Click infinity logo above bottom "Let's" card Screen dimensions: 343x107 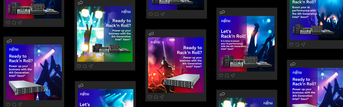click(x=81, y=85)
